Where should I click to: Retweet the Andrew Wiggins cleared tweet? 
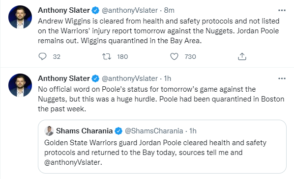[x=107, y=56]
